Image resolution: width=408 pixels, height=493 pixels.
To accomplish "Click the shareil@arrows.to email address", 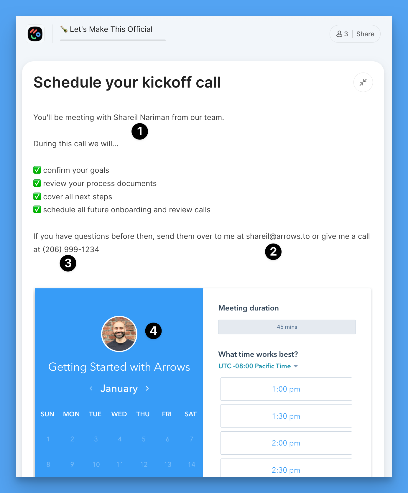I will pos(278,236).
